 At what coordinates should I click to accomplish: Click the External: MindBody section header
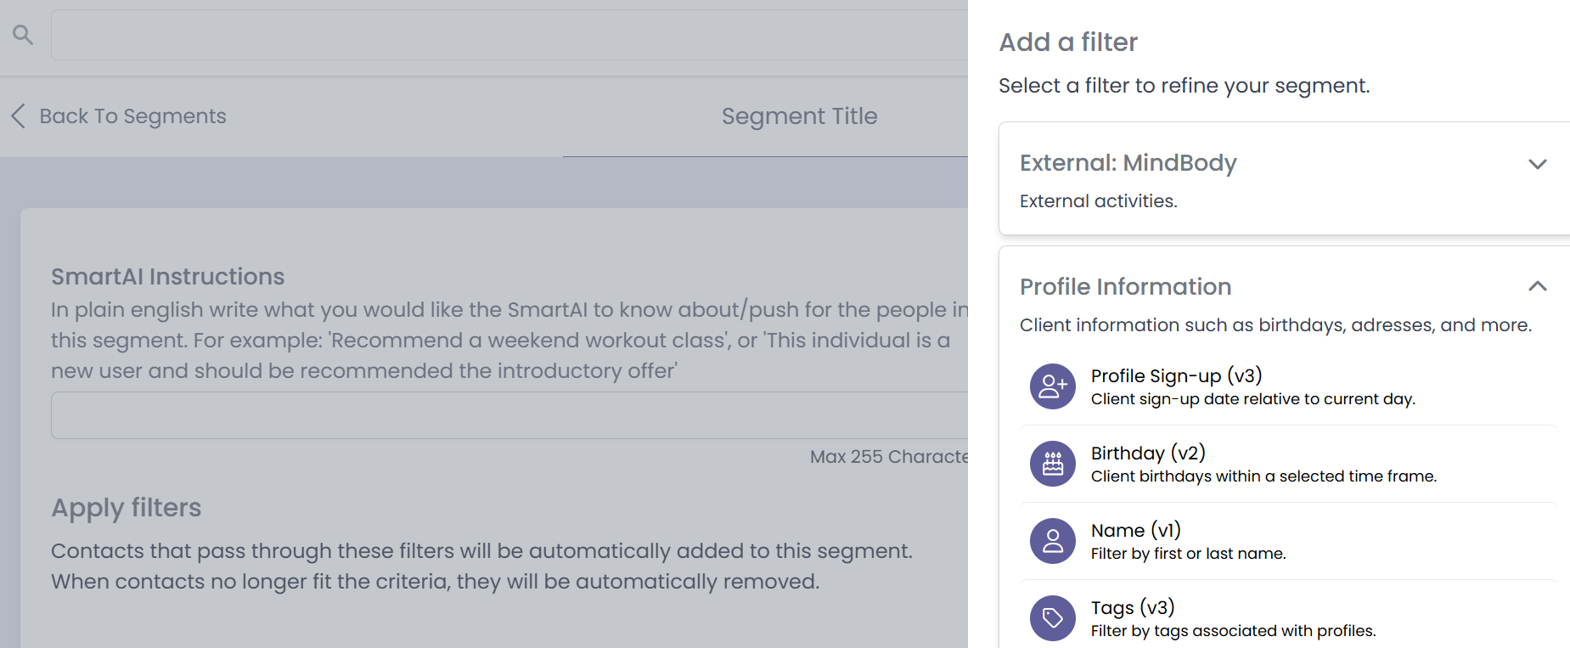pos(1127,163)
